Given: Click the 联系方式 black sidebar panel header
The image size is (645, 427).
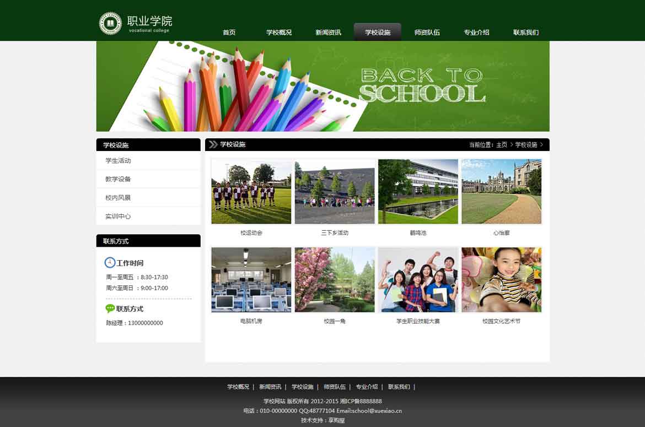Looking at the screenshot, I should [x=148, y=241].
